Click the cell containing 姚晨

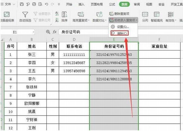(32, 112)
